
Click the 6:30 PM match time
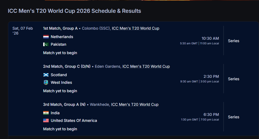(211, 115)
